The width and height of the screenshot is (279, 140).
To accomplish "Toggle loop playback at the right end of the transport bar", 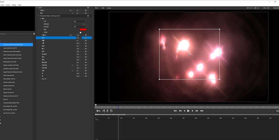I will 278,111.
